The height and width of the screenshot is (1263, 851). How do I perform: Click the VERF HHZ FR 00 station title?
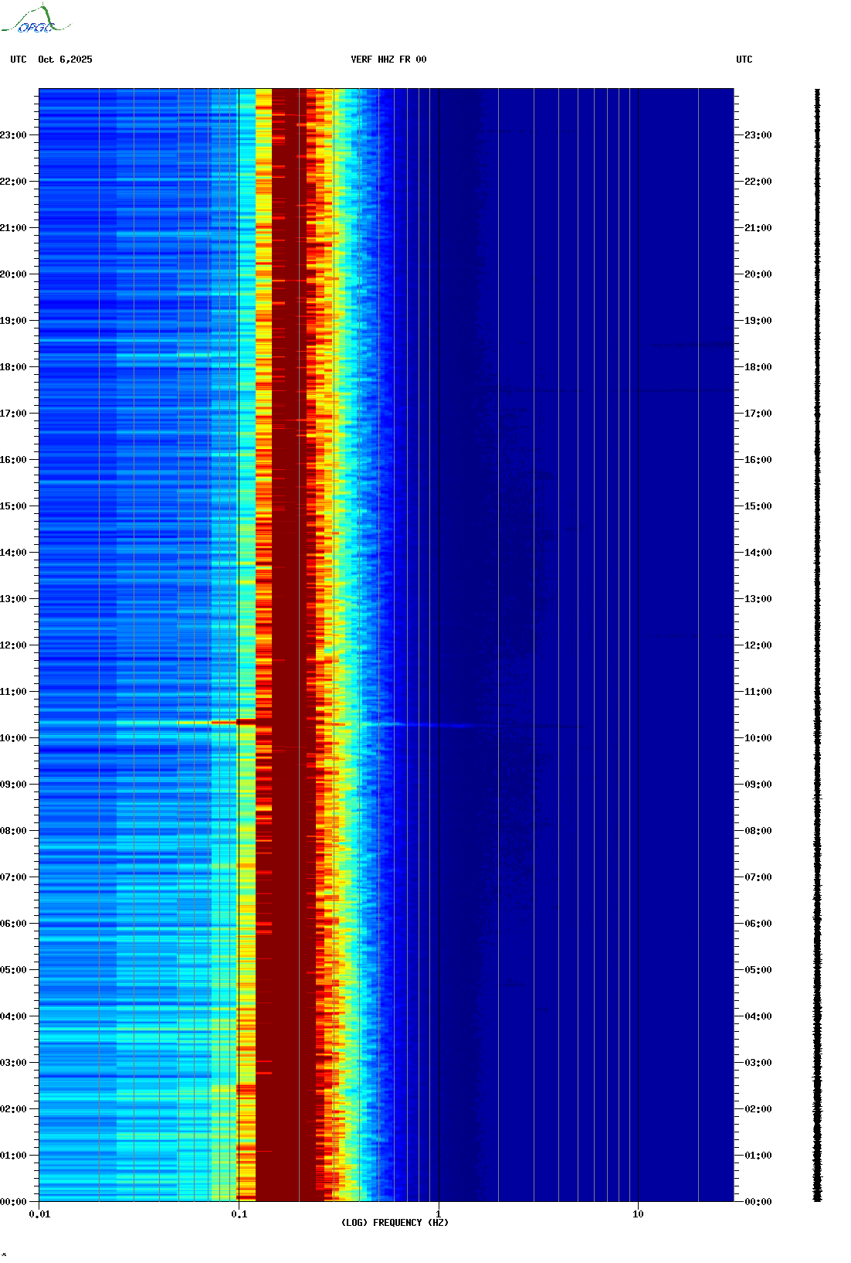pyautogui.click(x=388, y=60)
